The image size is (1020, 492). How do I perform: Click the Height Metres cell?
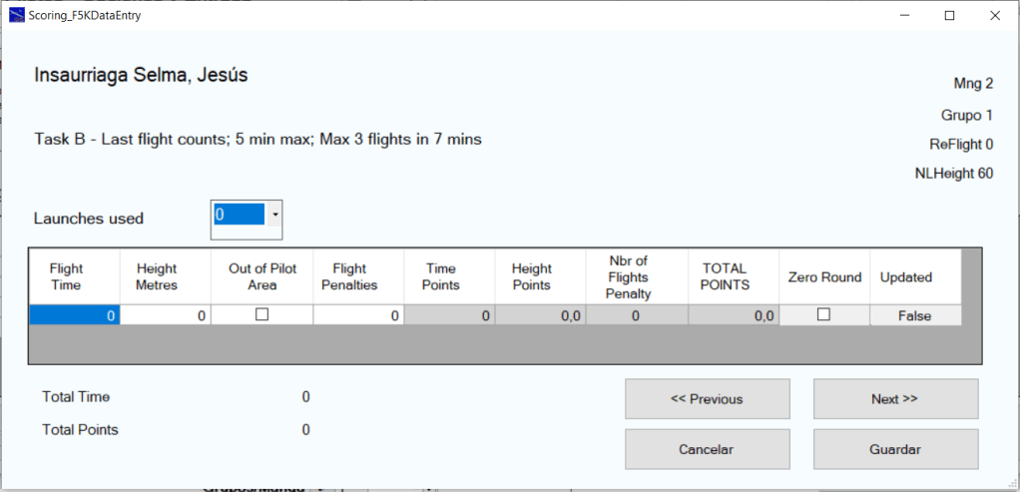coord(166,315)
